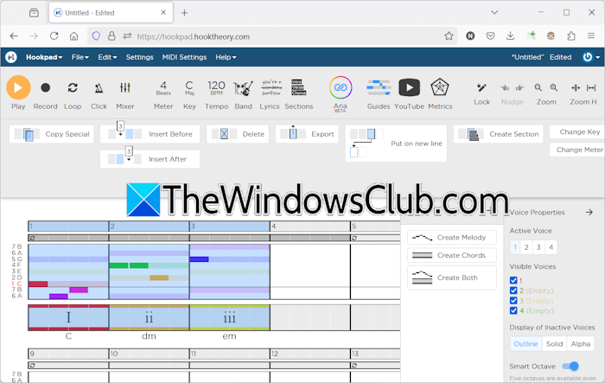Screen dimensions: 605x383
Task: Open the Tempo setting (120 BPM)
Action: pos(216,88)
